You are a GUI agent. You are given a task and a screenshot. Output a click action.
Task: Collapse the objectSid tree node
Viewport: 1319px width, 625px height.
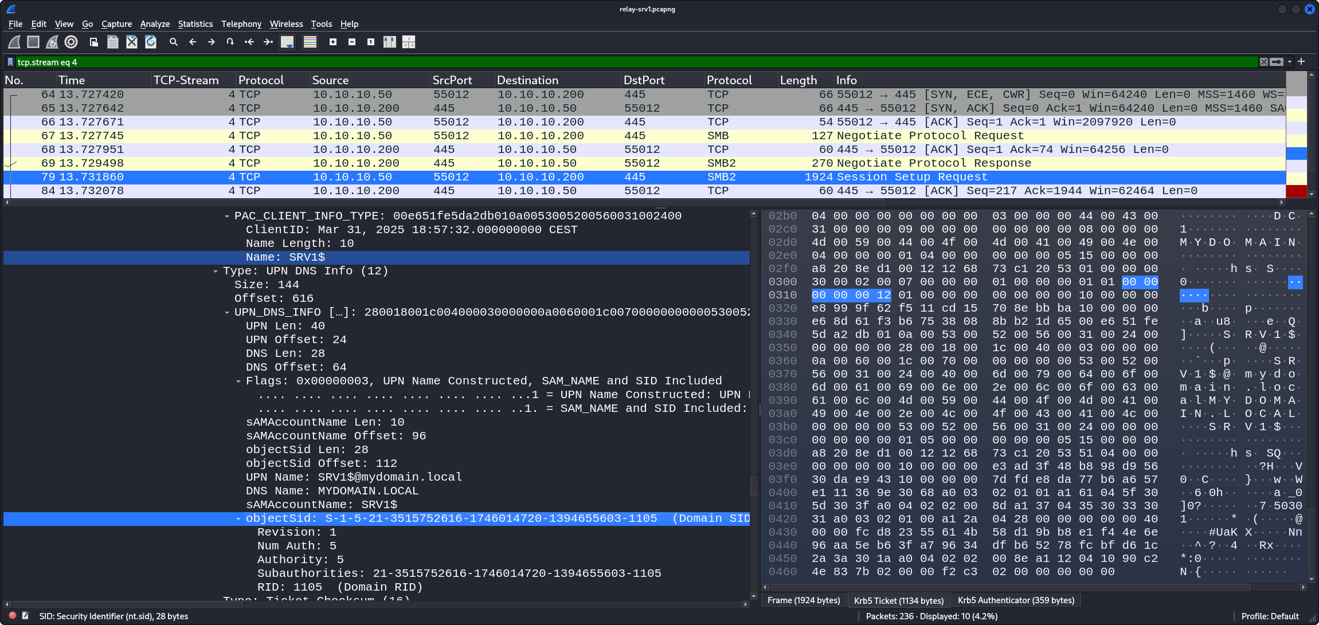click(238, 518)
